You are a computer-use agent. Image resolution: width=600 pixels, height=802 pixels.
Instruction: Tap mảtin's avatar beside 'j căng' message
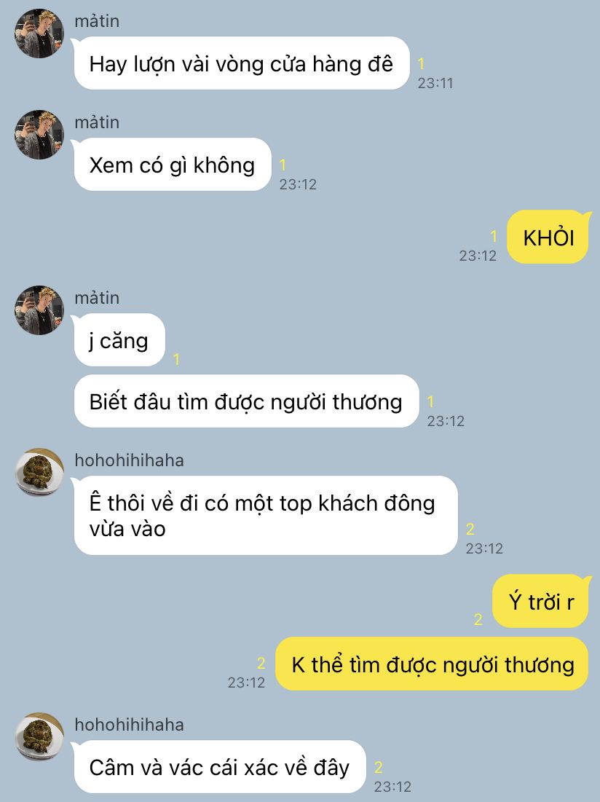(39, 310)
